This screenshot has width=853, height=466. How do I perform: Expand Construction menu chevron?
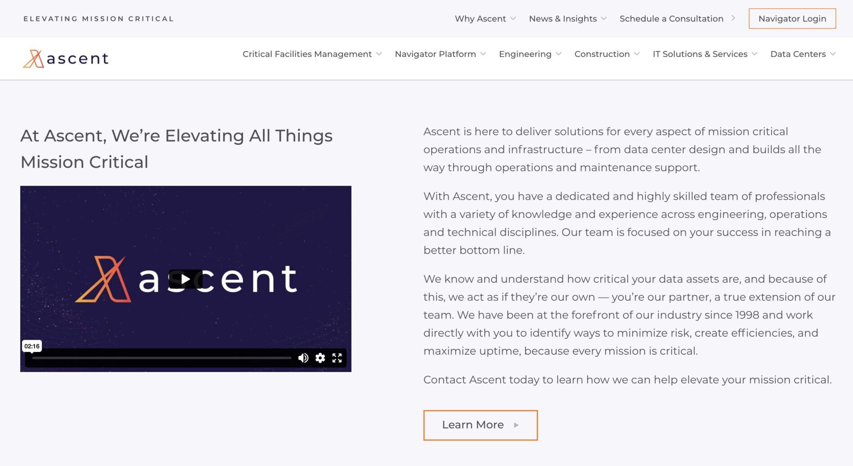[x=637, y=54]
